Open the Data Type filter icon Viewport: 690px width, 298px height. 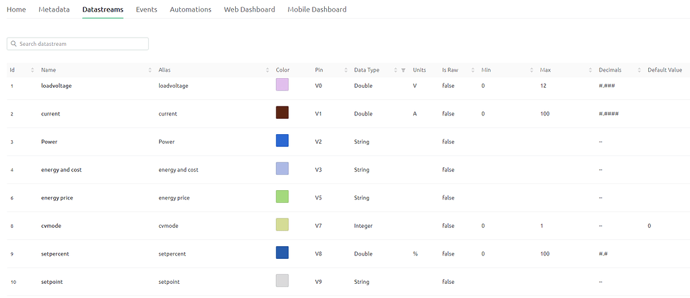coord(403,70)
